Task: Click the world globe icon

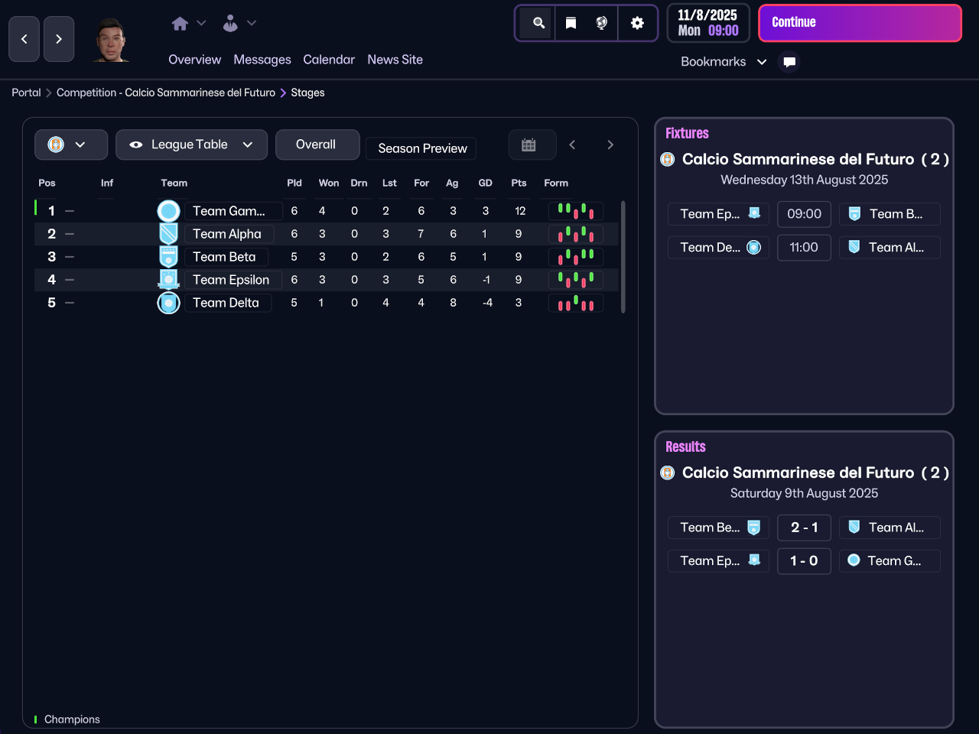Action: (x=602, y=23)
